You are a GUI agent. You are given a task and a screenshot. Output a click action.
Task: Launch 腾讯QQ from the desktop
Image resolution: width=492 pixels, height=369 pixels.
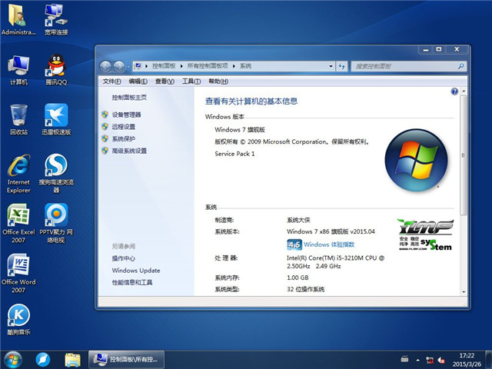point(56,70)
